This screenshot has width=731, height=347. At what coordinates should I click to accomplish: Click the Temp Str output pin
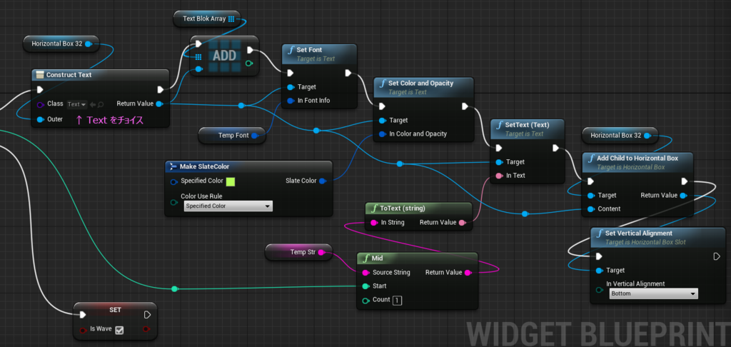321,252
